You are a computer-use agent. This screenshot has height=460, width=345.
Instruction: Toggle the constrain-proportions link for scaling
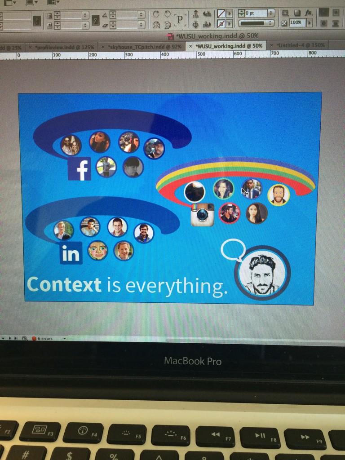click(95, 20)
